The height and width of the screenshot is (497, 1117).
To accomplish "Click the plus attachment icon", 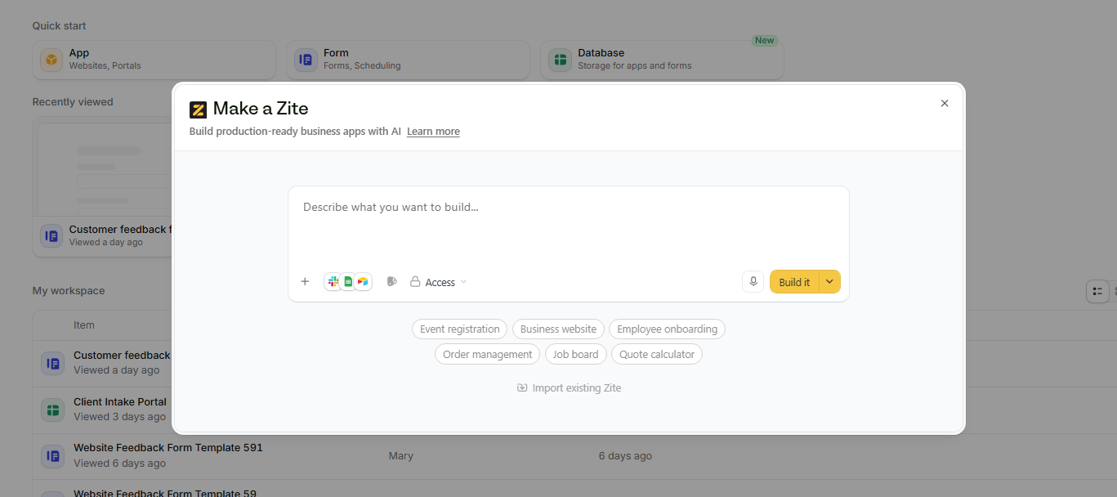I will point(305,281).
